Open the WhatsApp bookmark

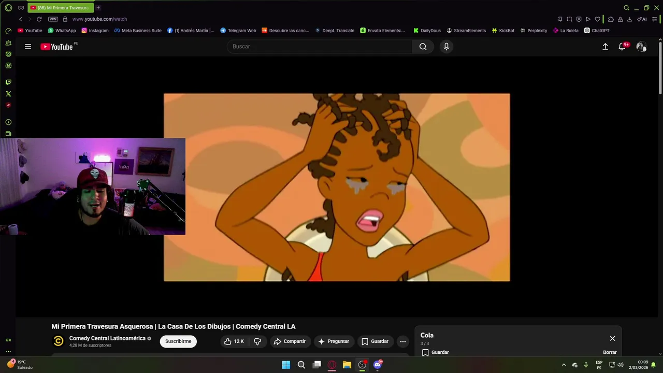tap(62, 31)
